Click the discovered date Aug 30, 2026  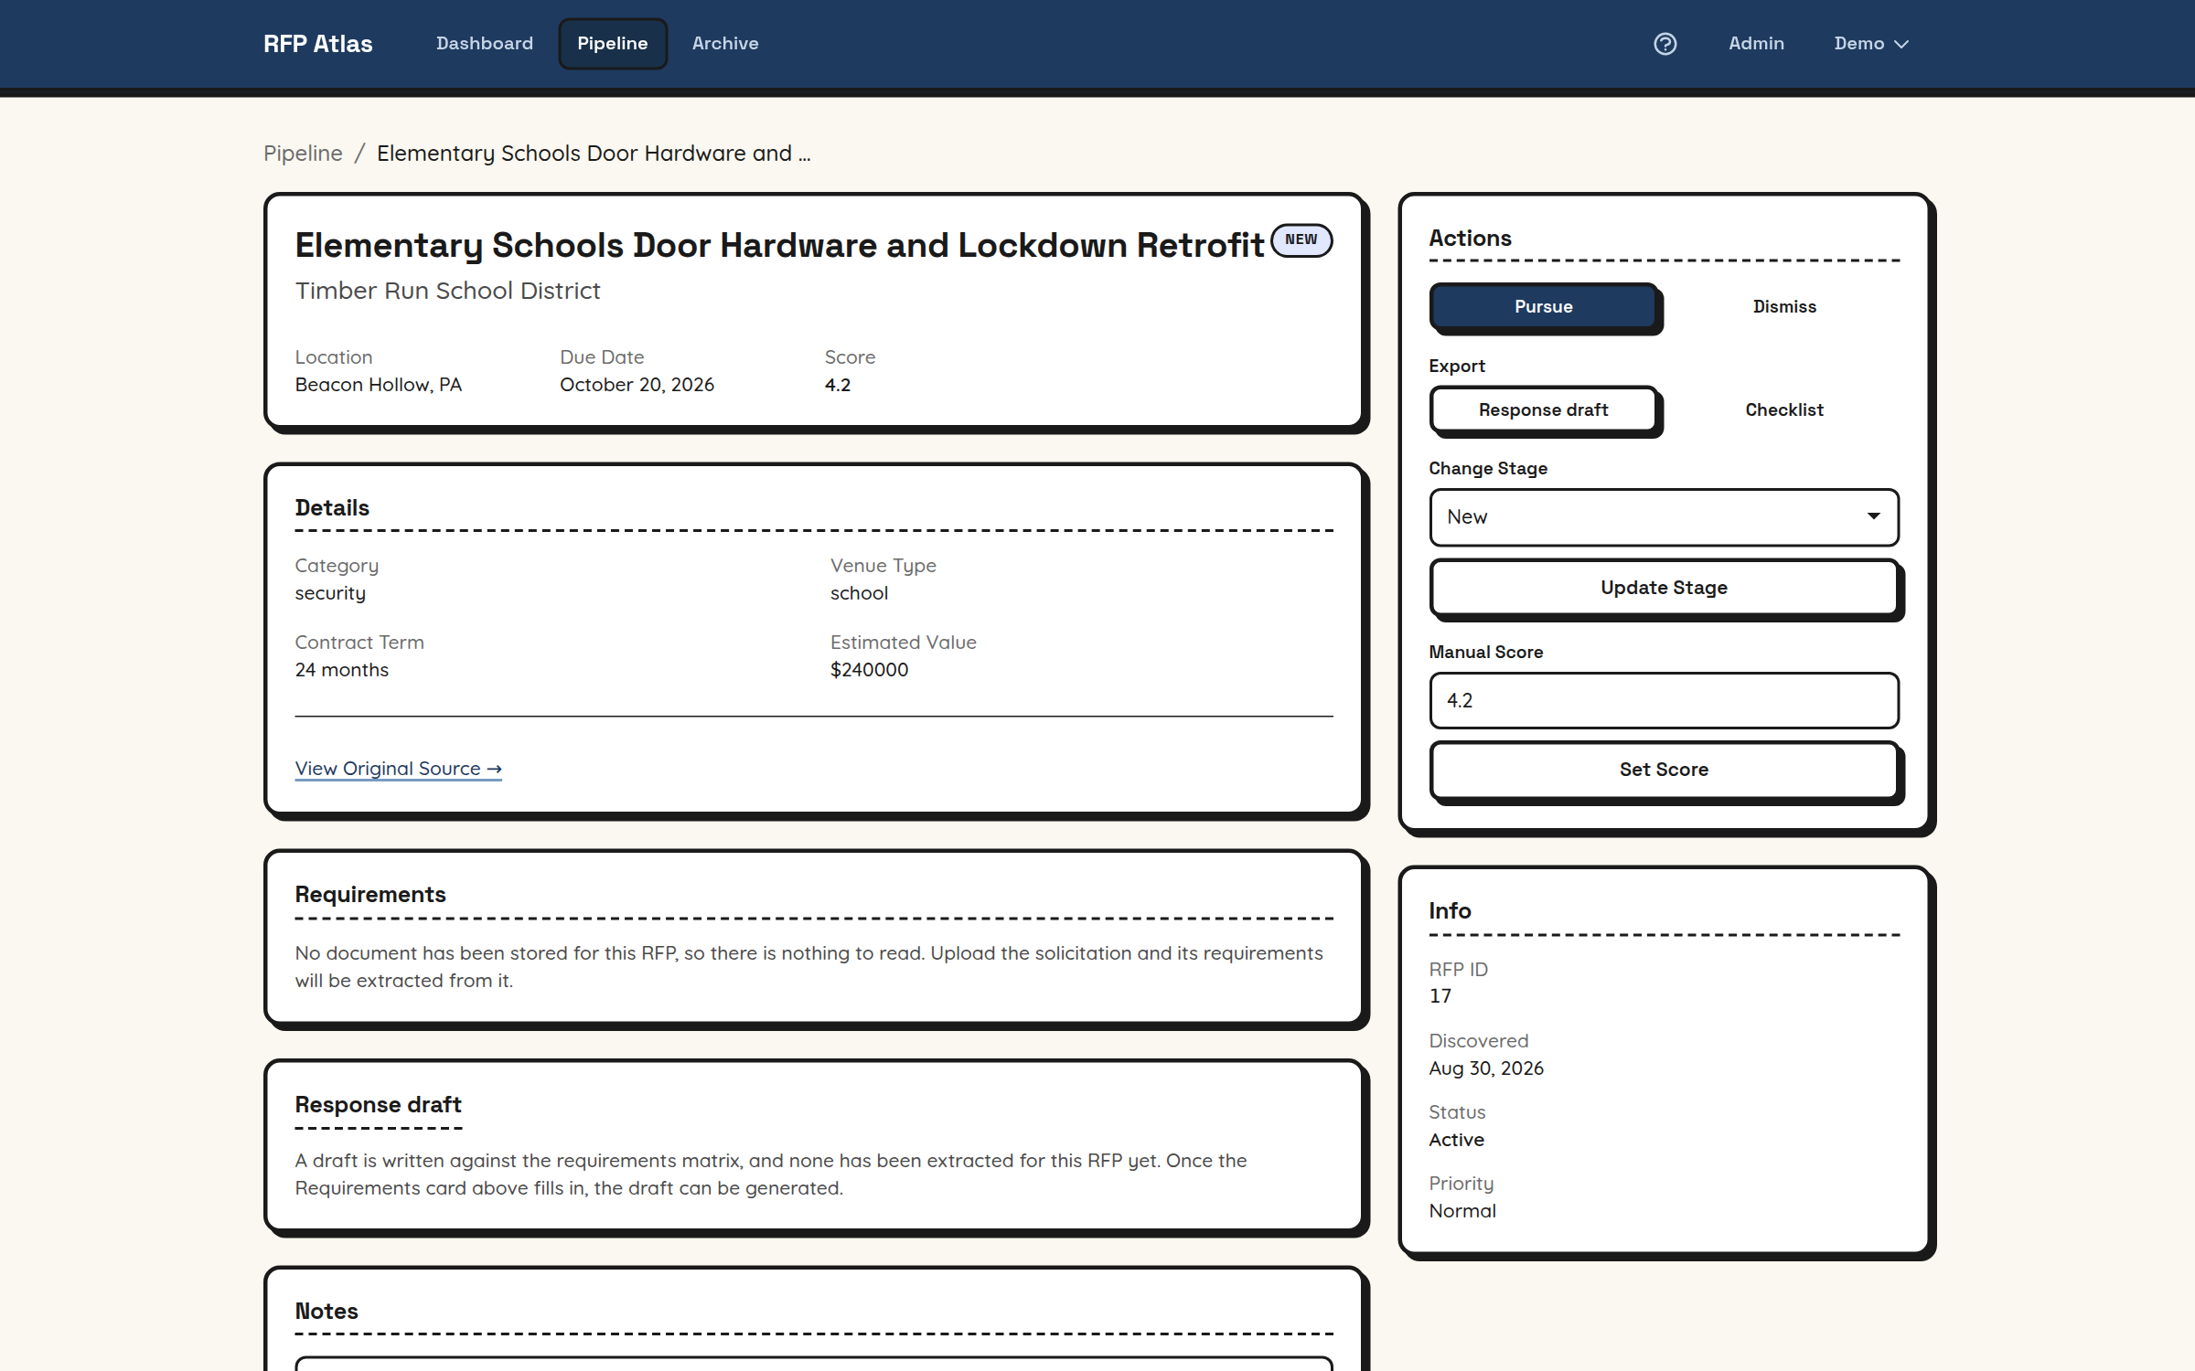(1486, 1068)
